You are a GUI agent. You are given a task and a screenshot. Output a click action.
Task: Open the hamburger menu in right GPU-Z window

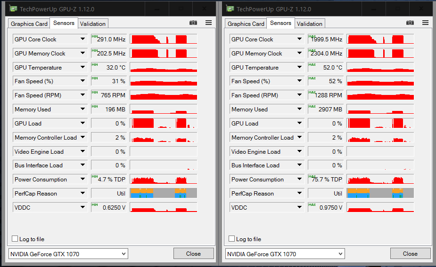click(425, 23)
